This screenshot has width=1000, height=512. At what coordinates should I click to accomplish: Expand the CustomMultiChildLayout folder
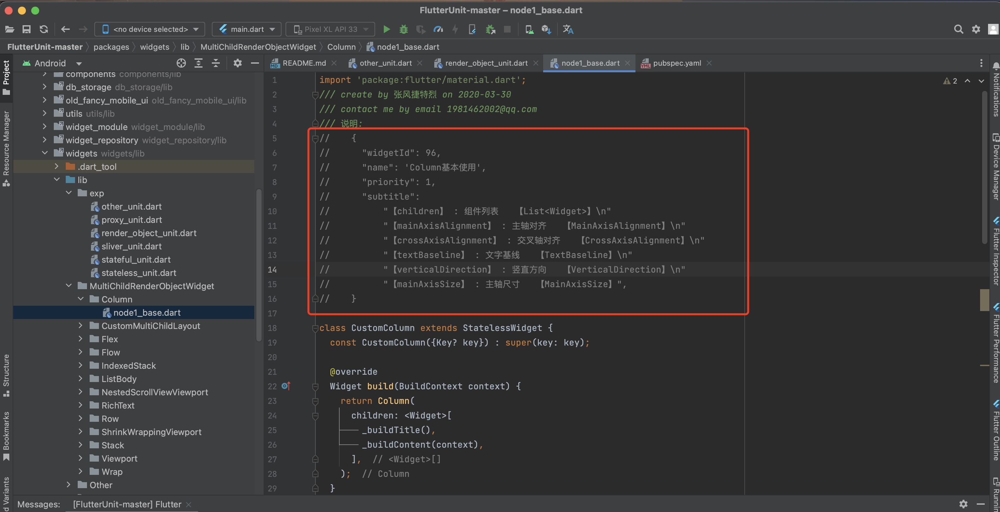click(x=80, y=326)
